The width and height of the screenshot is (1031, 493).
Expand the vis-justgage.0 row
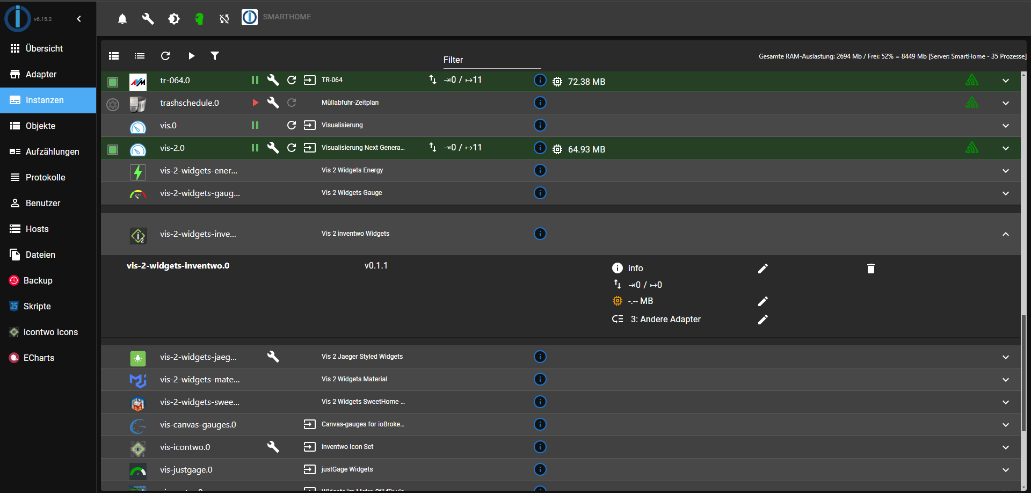tap(1006, 470)
